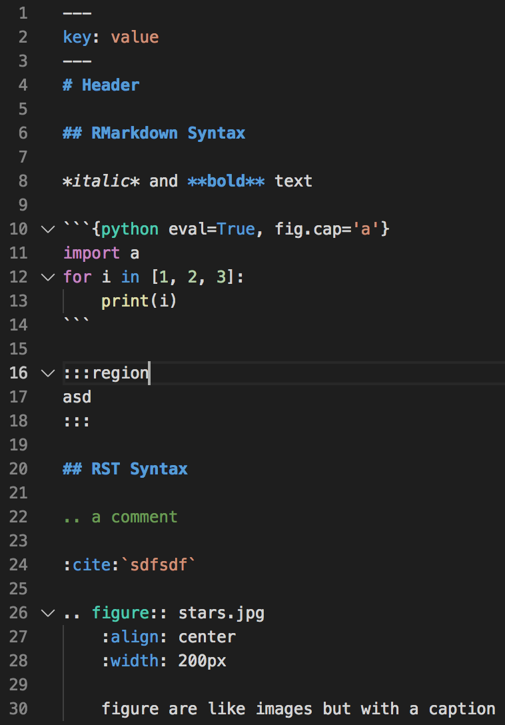Screen dimensions: 505x725
Task: Select line number 1 in gutter
Action: click(x=23, y=13)
